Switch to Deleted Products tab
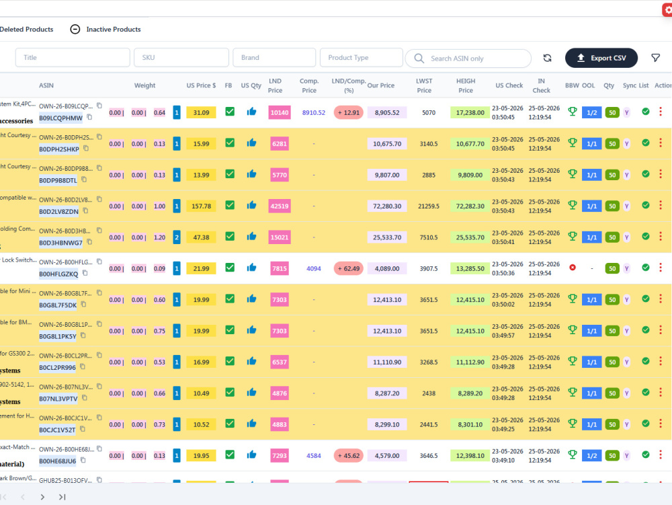 pyautogui.click(x=27, y=29)
